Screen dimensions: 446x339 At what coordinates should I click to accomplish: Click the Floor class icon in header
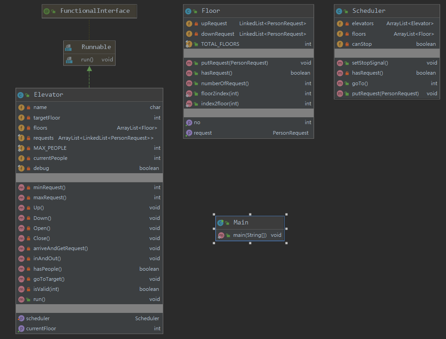(x=188, y=11)
